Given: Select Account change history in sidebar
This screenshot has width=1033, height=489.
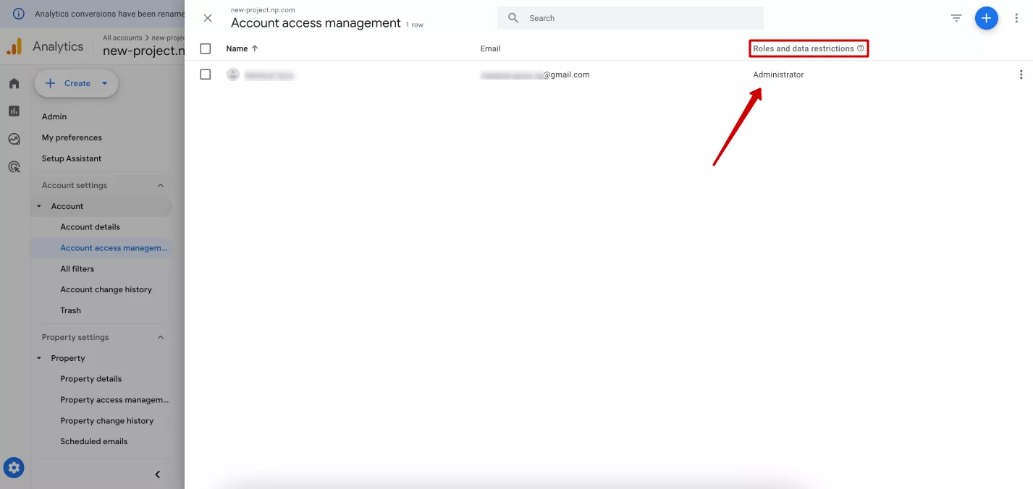Looking at the screenshot, I should (106, 289).
